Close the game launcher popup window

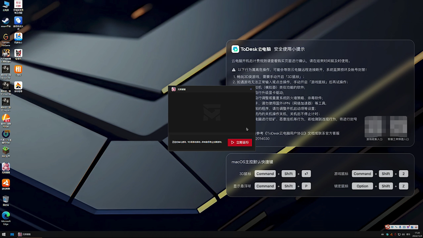(x=251, y=89)
